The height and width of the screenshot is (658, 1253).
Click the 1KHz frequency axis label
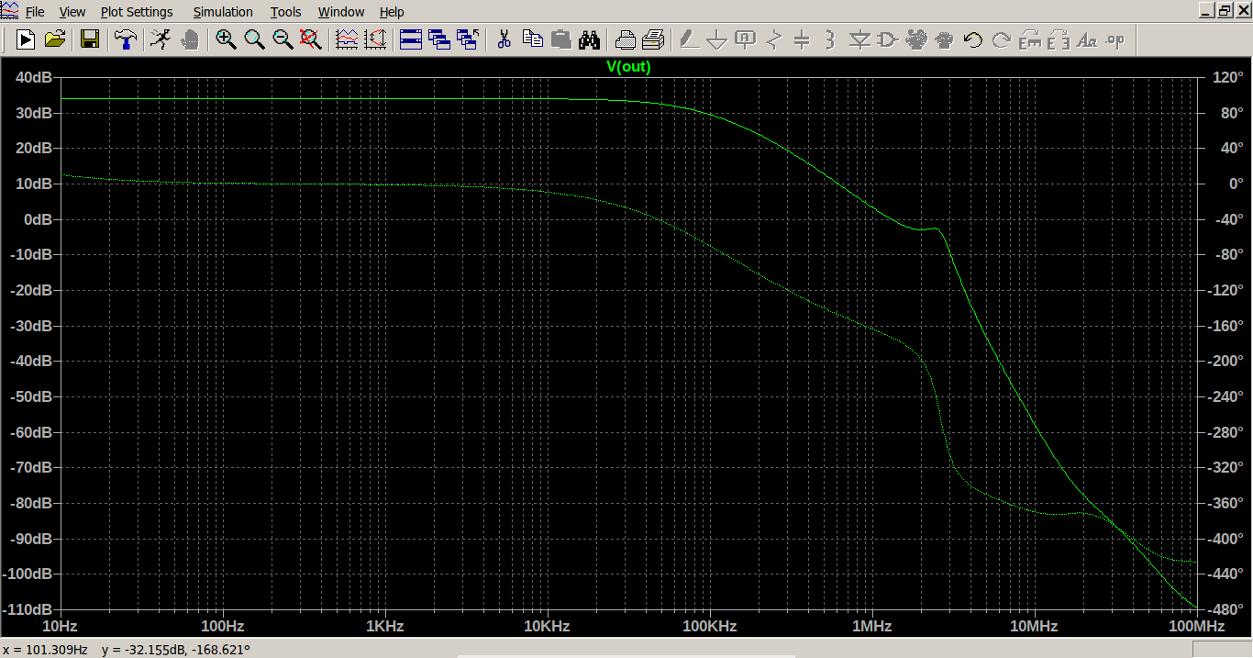(x=384, y=627)
